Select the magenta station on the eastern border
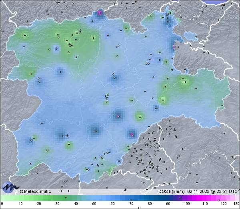This screenshot has width=240, height=209. point(174,47)
